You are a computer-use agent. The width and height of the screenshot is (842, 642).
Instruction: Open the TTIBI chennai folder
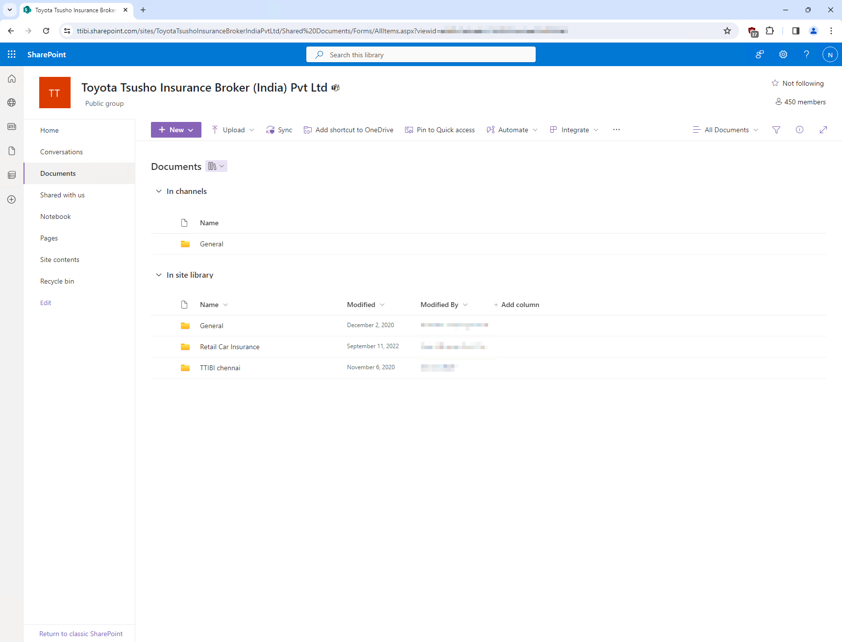tap(220, 368)
